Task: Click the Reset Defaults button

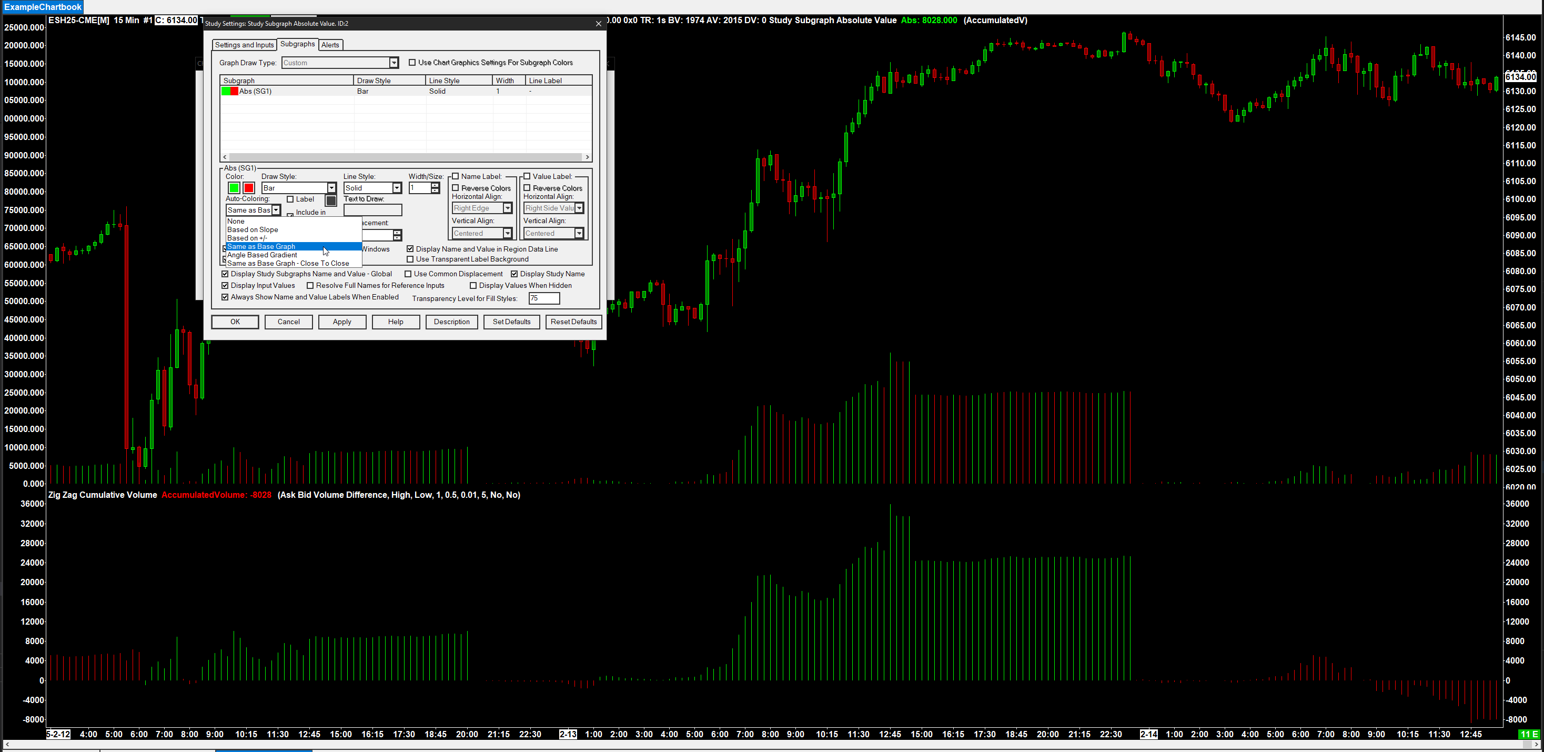Action: click(x=573, y=322)
